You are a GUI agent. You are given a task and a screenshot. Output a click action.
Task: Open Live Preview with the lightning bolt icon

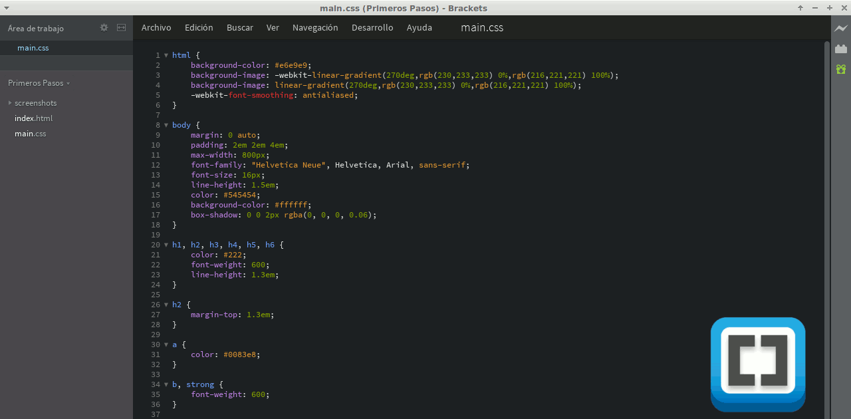point(840,29)
